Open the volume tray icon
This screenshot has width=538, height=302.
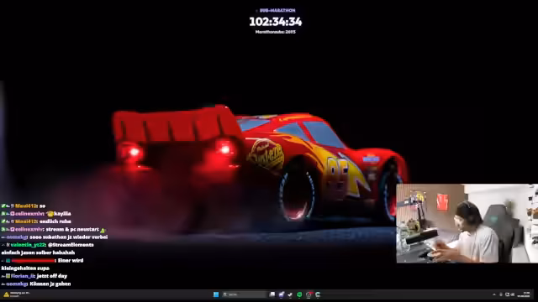click(x=512, y=294)
